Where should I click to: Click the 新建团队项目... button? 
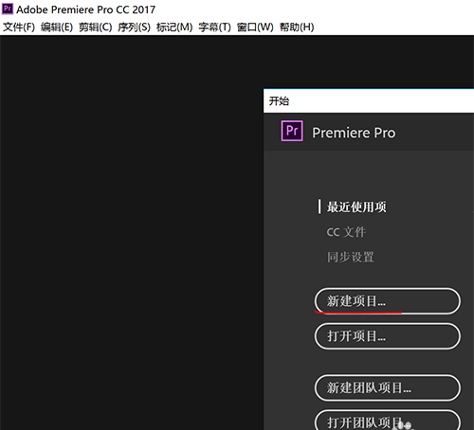pos(388,388)
